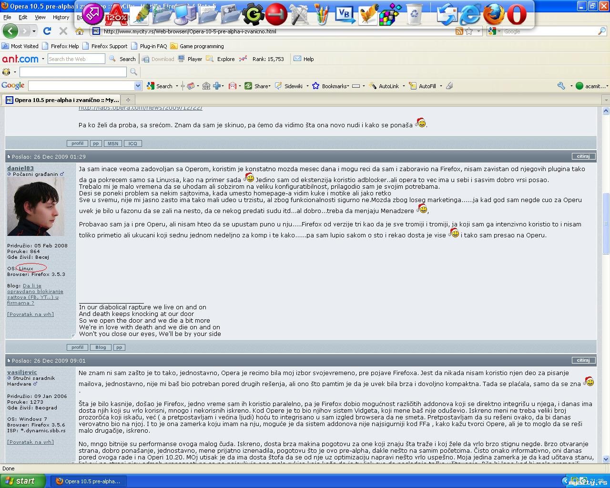Image resolution: width=610 pixels, height=488 pixels.
Task: Open the Windows Start menu
Action: (22, 481)
